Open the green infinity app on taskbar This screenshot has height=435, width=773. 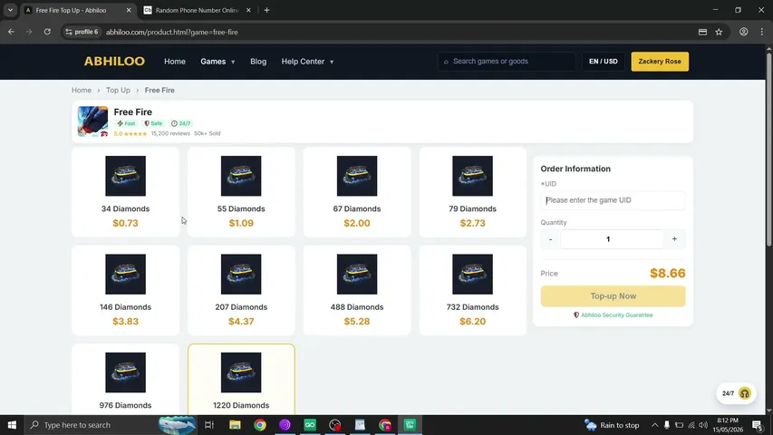point(310,425)
